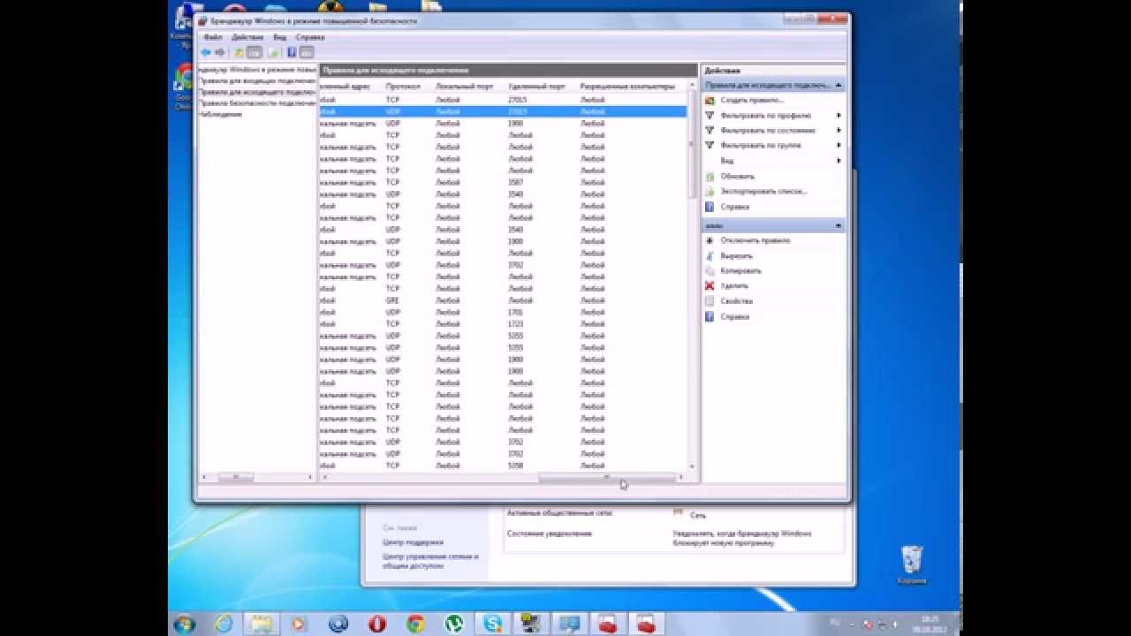Select Правила безопасности подключения in tree
This screenshot has height=636, width=1131.
[257, 103]
